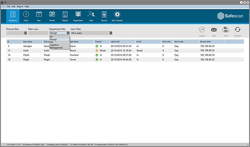Screen dimensions: 250x147
Task: Click the Mail envelope icon
Action: pyautogui.click(x=214, y=31)
